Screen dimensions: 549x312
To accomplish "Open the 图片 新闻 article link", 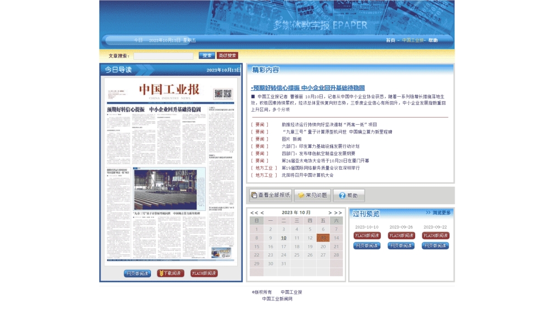I will click(292, 139).
